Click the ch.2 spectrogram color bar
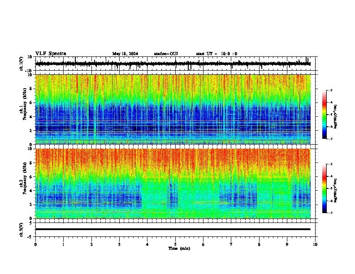 324,188
